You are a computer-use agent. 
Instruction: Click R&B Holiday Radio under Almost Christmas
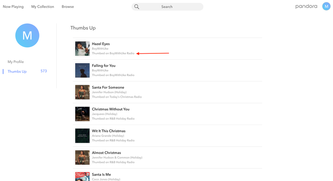[122, 162]
